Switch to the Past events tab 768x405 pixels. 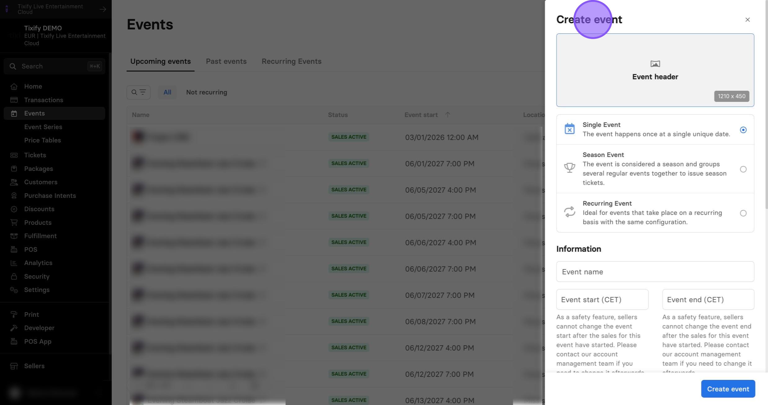[226, 61]
